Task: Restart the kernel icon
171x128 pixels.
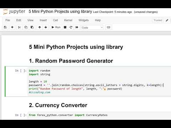Action: click(x=71, y=27)
